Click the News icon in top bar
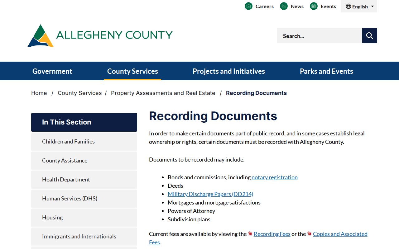This screenshot has height=249, width=399. click(x=284, y=6)
